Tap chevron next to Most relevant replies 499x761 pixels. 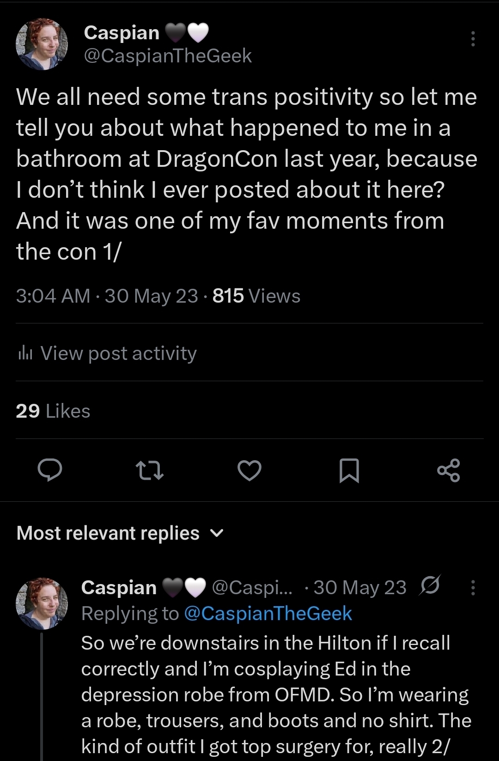[x=216, y=534]
